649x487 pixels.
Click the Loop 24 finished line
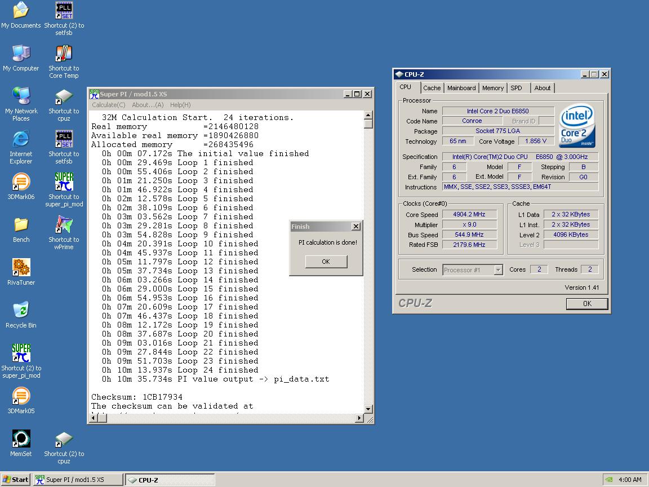(x=180, y=370)
